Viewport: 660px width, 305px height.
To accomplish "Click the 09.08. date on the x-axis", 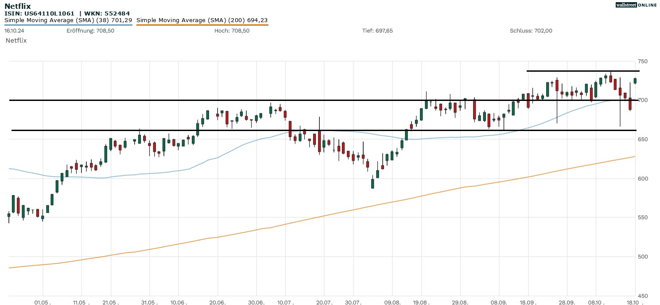I will [392, 302].
